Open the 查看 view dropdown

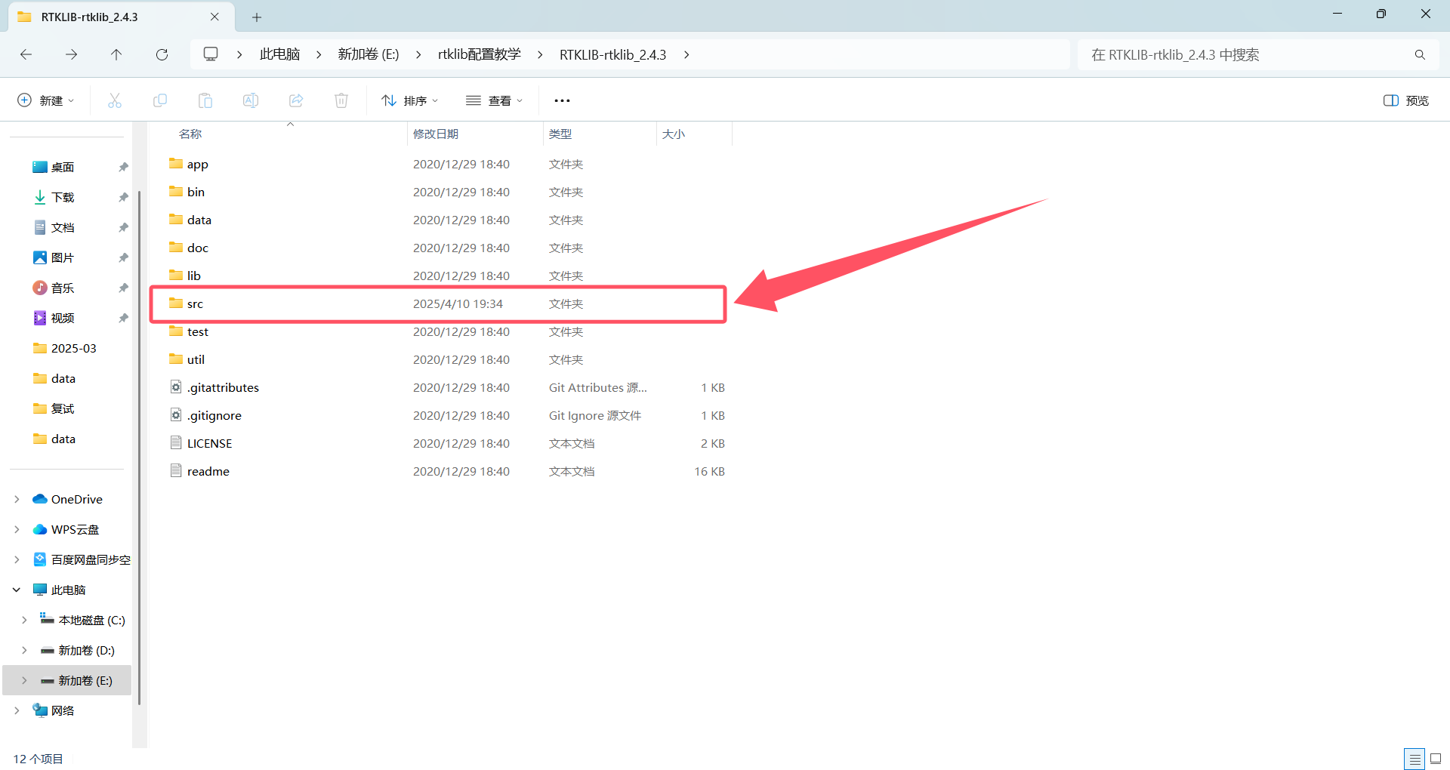pyautogui.click(x=495, y=100)
